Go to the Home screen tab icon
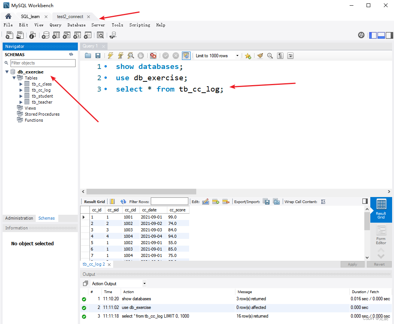This screenshot has height=324, width=394. (8, 16)
